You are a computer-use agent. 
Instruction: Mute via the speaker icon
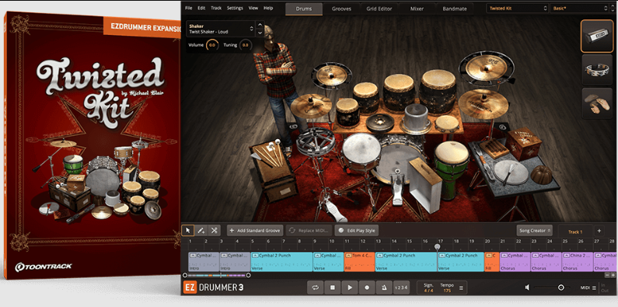tap(527, 288)
